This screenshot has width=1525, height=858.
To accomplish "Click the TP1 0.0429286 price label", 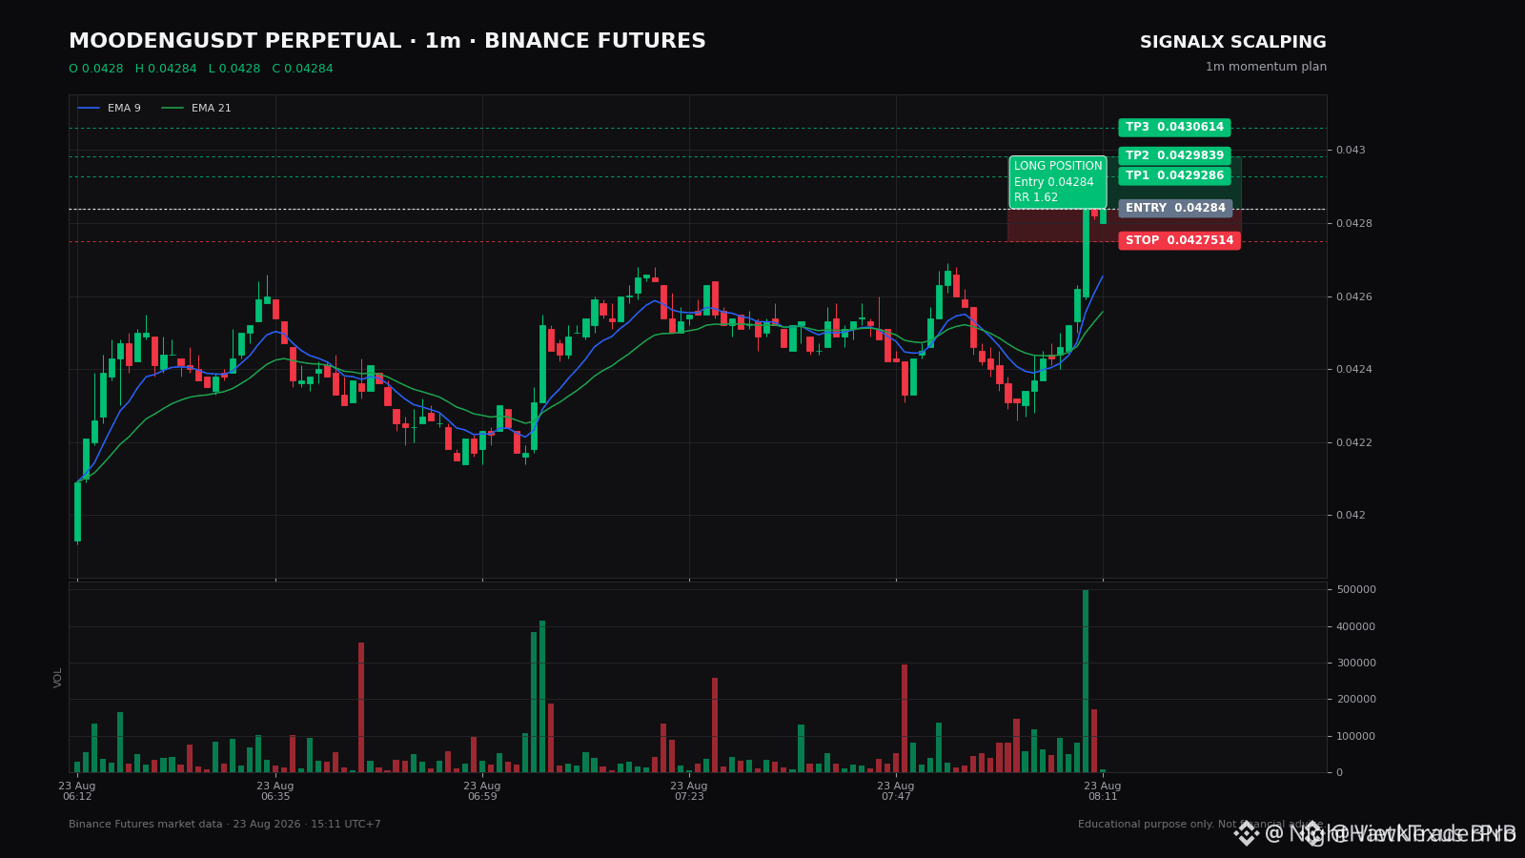I will tap(1174, 176).
